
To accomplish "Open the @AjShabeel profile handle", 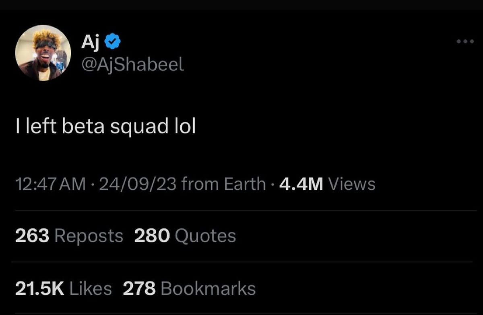I will pyautogui.click(x=134, y=63).
